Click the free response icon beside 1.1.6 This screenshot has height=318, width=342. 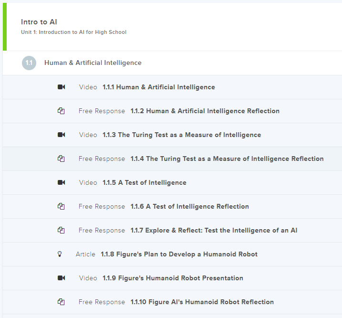click(61, 206)
